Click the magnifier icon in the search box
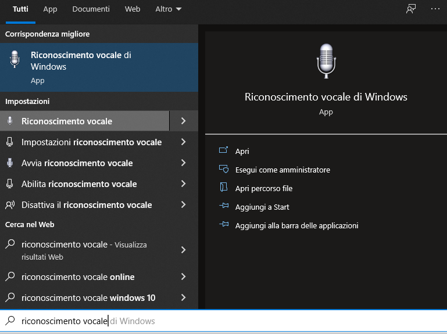 point(10,321)
